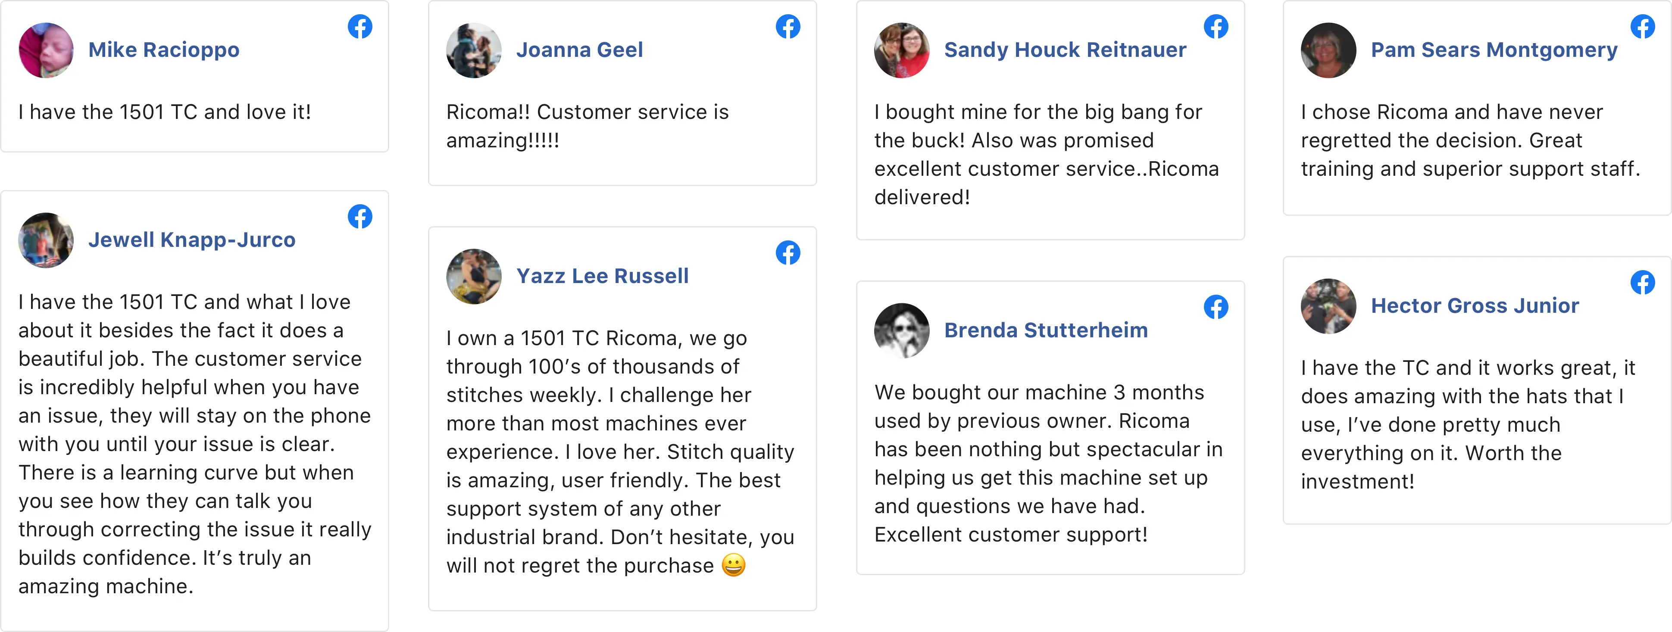This screenshot has height=632, width=1672.
Task: Click Yazz Lee Russell's profile picture
Action: pos(474,277)
